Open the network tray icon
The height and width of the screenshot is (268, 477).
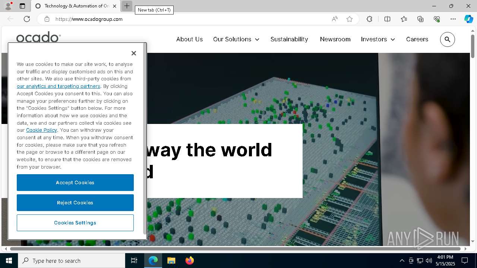click(420, 261)
